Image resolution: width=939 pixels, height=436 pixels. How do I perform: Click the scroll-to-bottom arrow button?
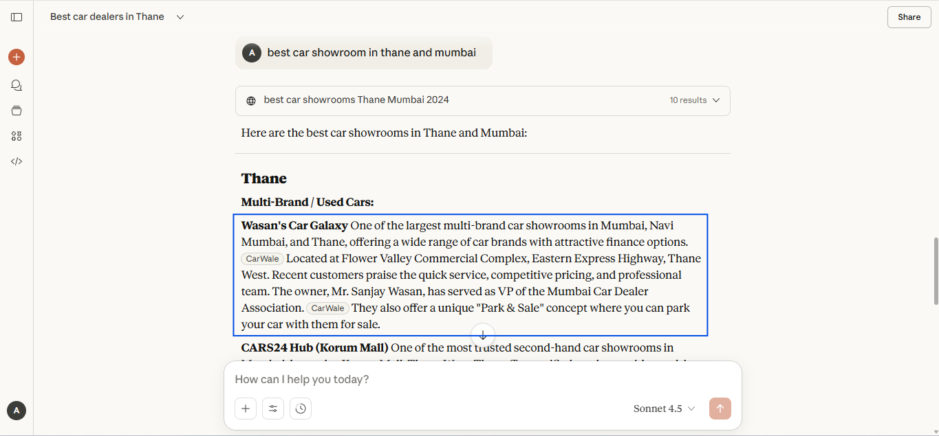tap(483, 335)
